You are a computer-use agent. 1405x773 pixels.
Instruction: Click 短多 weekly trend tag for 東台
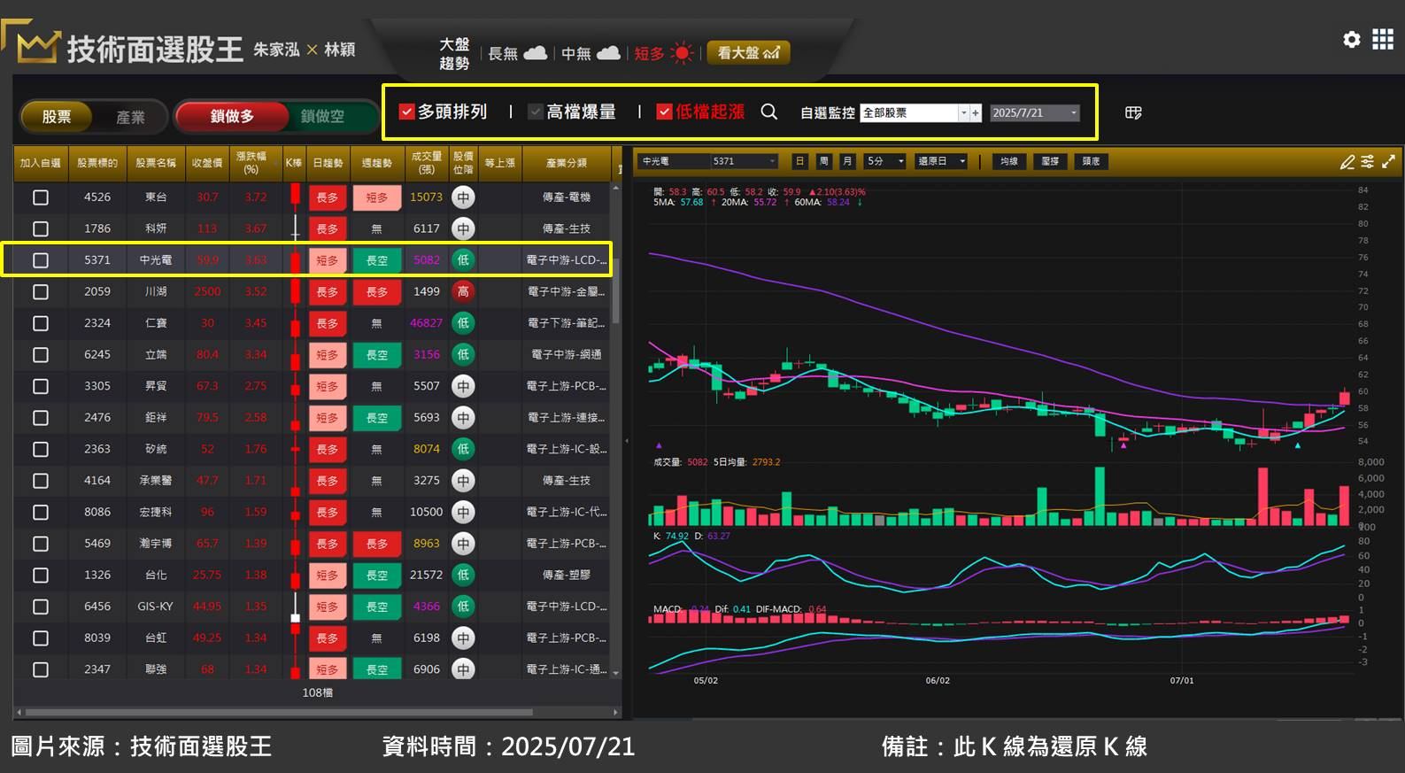tap(377, 197)
